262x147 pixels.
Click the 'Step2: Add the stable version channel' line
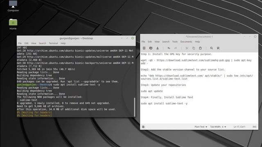click(x=183, y=69)
